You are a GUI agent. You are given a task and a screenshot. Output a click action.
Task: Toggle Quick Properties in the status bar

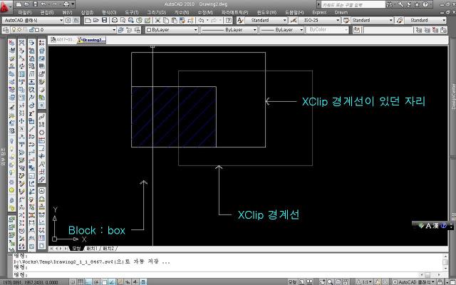[x=143, y=282]
